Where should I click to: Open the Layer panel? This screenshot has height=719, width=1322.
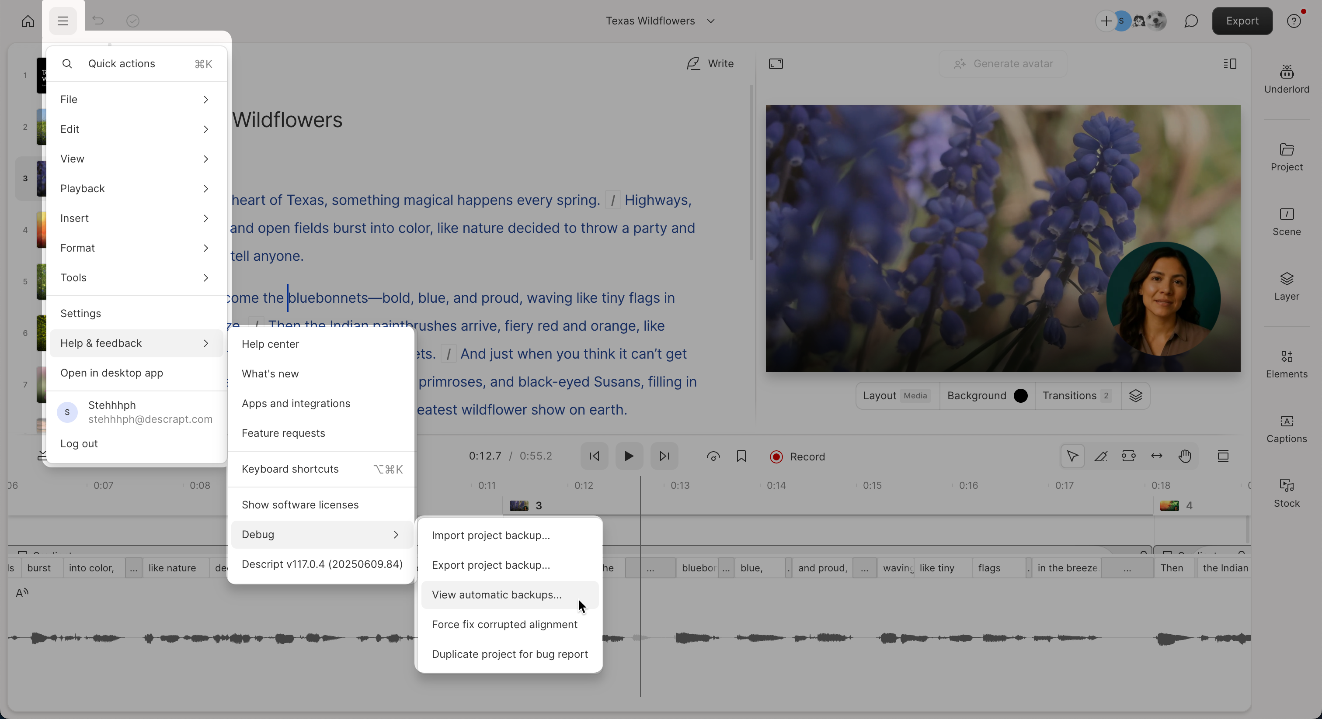point(1286,287)
